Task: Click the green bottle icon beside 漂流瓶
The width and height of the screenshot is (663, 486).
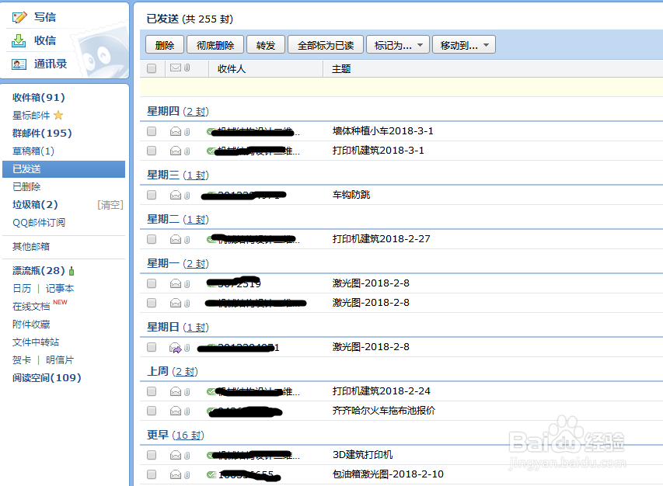Action: (72, 271)
